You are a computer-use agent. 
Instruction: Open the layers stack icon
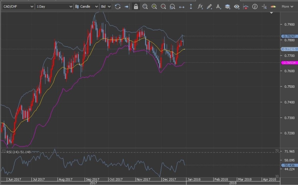coord(227,6)
